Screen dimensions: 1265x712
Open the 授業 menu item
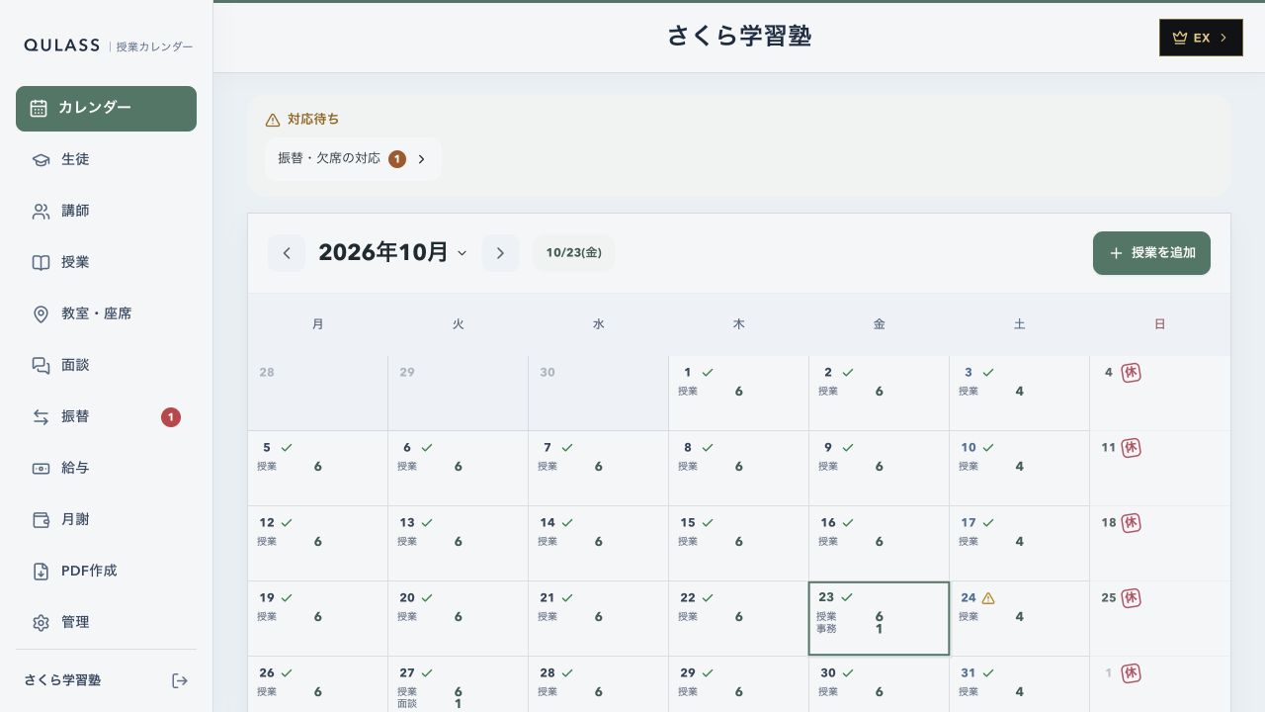tap(106, 262)
